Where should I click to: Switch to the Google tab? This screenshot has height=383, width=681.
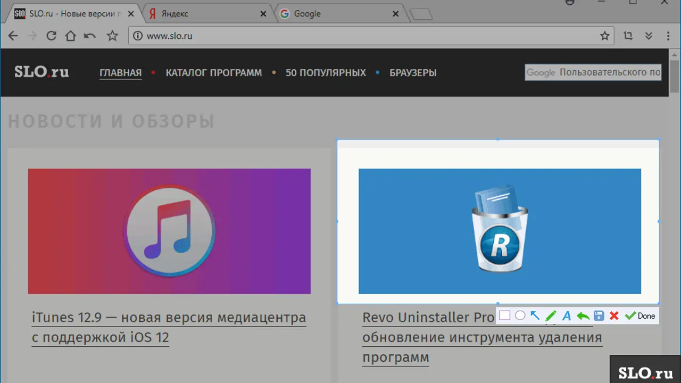pos(338,14)
